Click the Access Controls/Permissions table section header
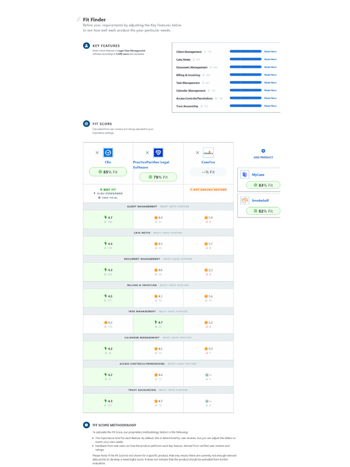Viewport: 350px width, 467px height. (x=158, y=363)
